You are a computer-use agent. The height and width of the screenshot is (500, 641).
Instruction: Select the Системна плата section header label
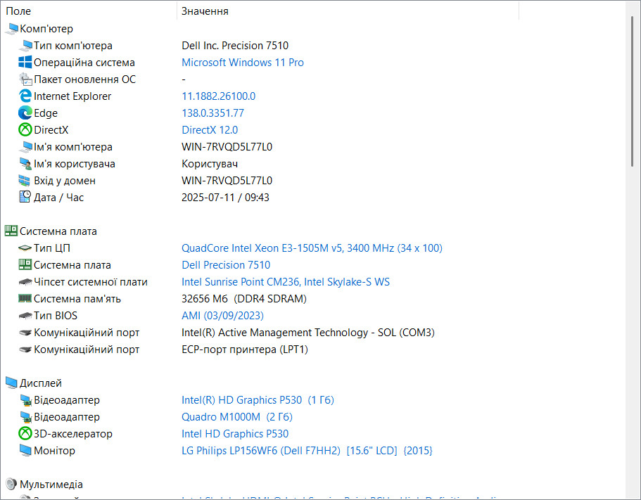pyautogui.click(x=58, y=231)
